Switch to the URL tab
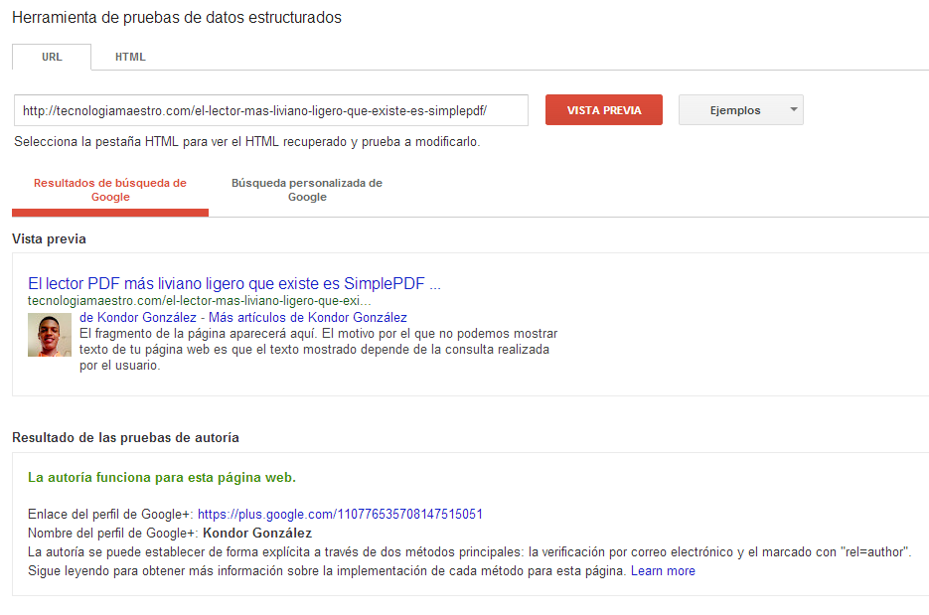Image resolution: width=929 pixels, height=615 pixels. 52,57
